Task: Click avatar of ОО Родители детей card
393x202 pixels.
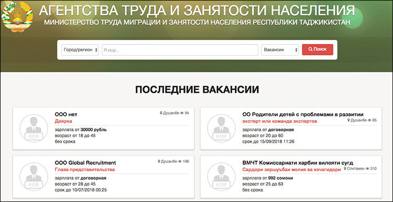Action: (x=221, y=128)
